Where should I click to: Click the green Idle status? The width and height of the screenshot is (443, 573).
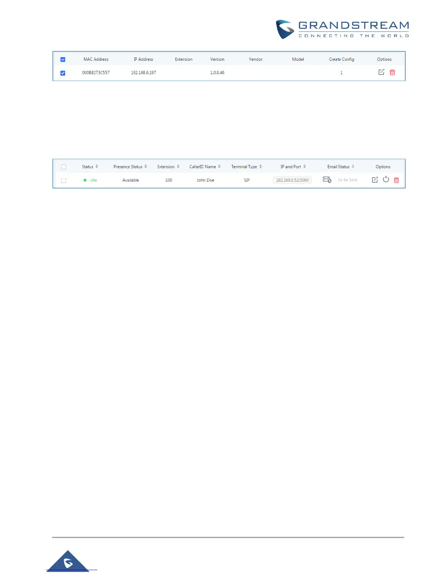90,180
